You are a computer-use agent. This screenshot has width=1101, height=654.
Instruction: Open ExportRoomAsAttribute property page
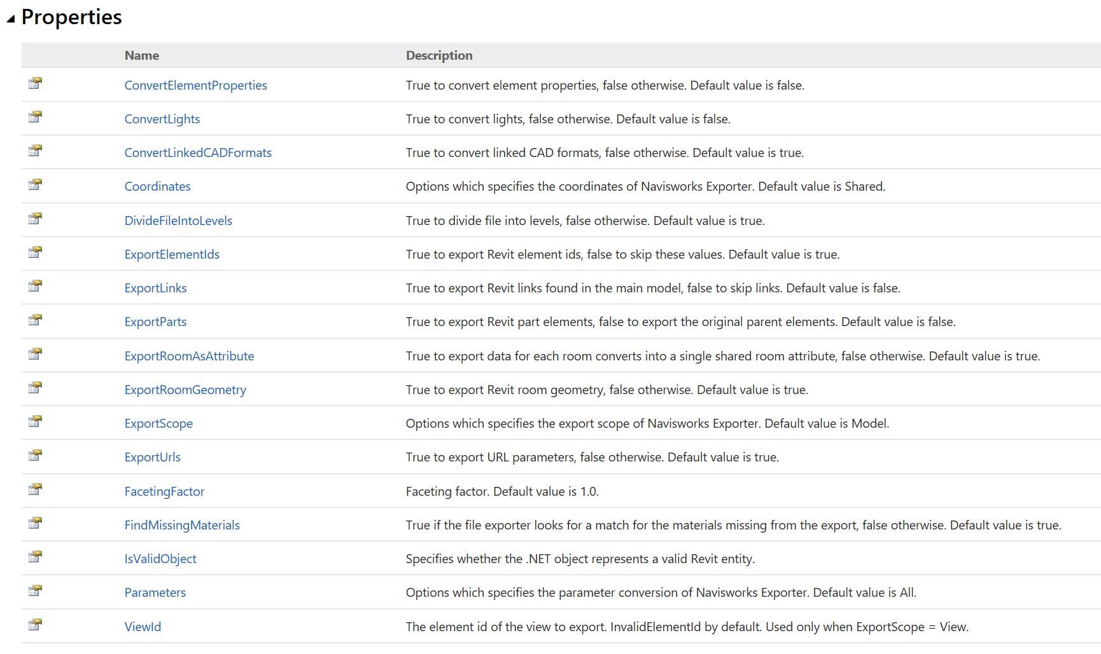[x=189, y=356]
